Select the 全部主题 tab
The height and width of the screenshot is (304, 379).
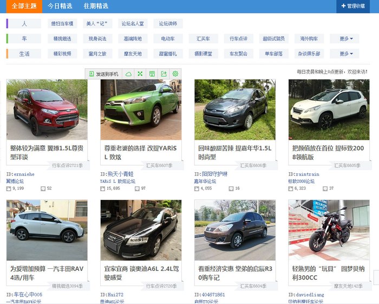point(24,6)
